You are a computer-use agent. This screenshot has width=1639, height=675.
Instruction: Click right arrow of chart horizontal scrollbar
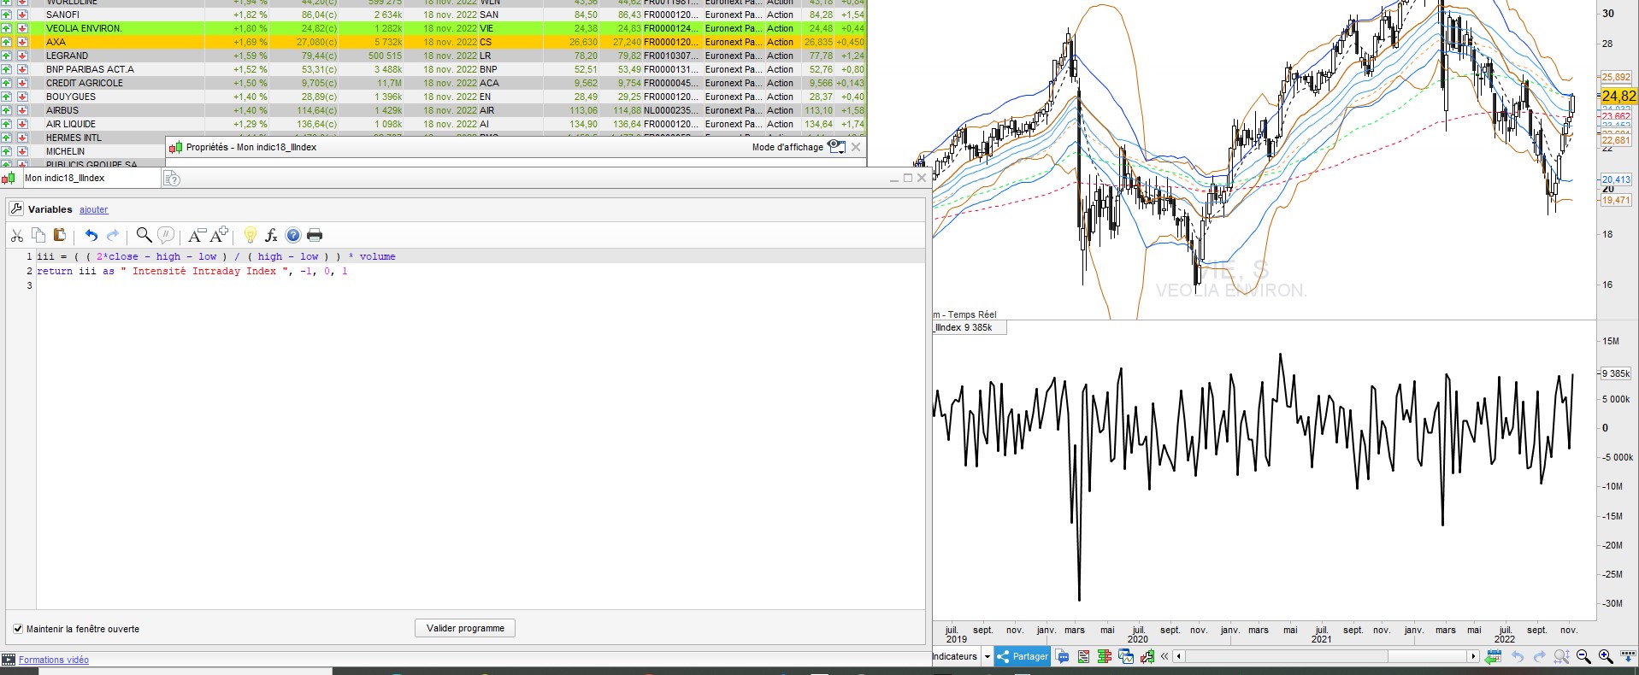tap(1473, 657)
